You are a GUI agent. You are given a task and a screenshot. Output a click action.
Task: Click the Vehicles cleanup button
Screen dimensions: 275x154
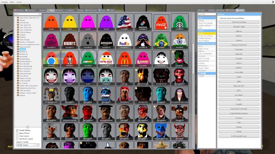[x=239, y=127]
